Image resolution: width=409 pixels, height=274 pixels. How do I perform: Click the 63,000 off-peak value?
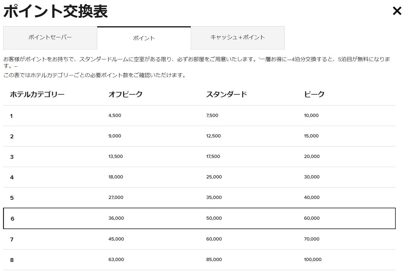116,260
